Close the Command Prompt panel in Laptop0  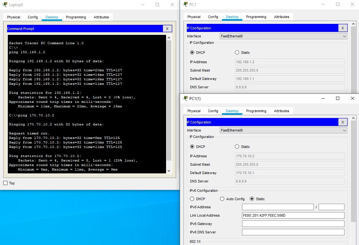(167, 29)
